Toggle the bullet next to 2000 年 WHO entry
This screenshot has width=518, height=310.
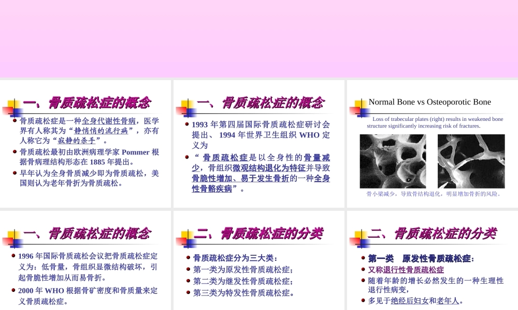14,291
